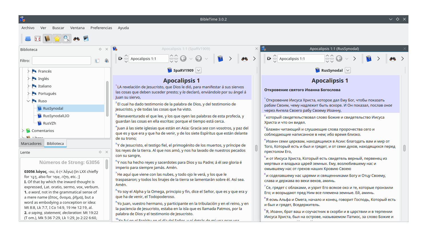Screen dimensions: 427x244
Task: Select RusSynodal in the library tree
Action: [x=53, y=108]
